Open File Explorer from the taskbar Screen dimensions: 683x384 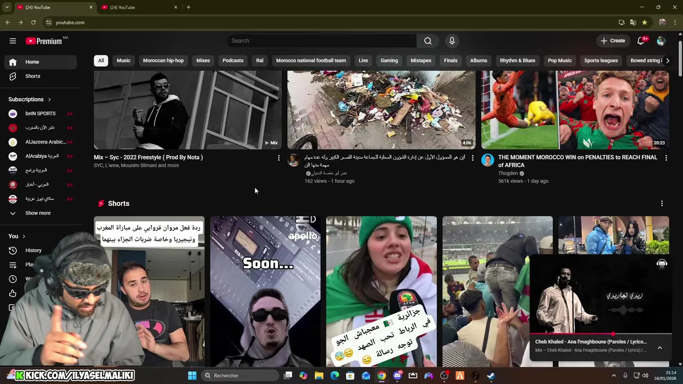tap(319, 375)
